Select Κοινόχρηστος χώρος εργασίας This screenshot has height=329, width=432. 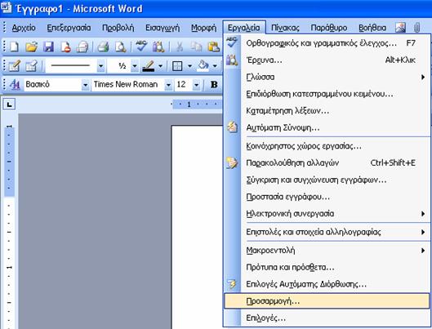pyautogui.click(x=327, y=146)
